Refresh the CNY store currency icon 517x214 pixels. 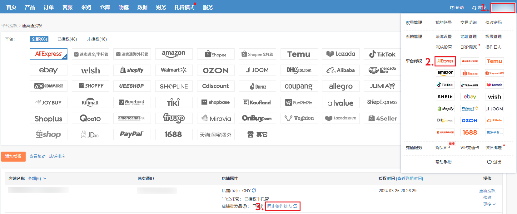(x=254, y=191)
